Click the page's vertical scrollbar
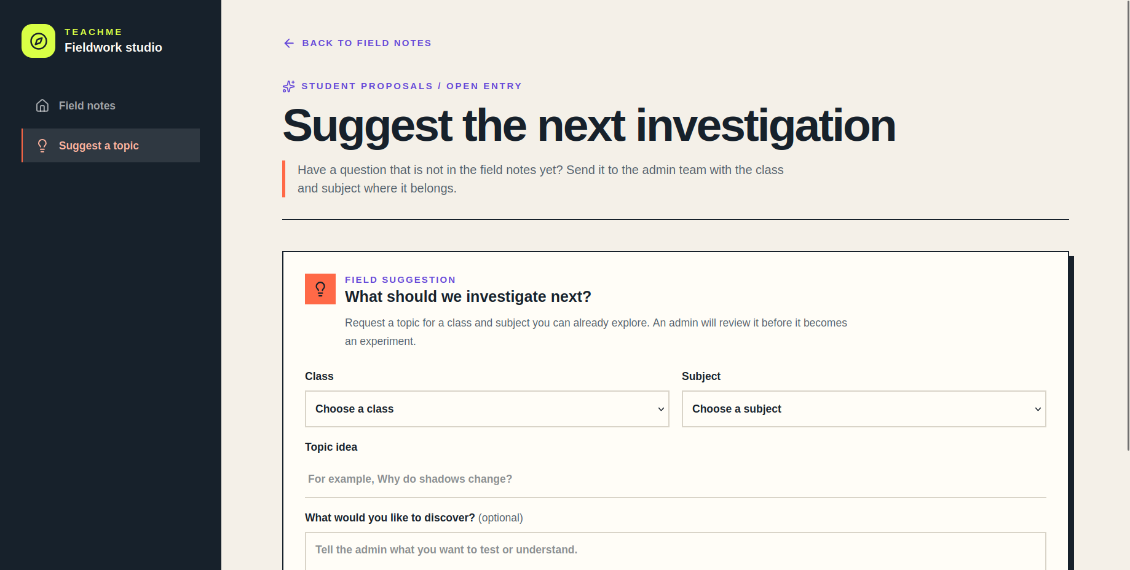1130x570 pixels. point(1128,225)
